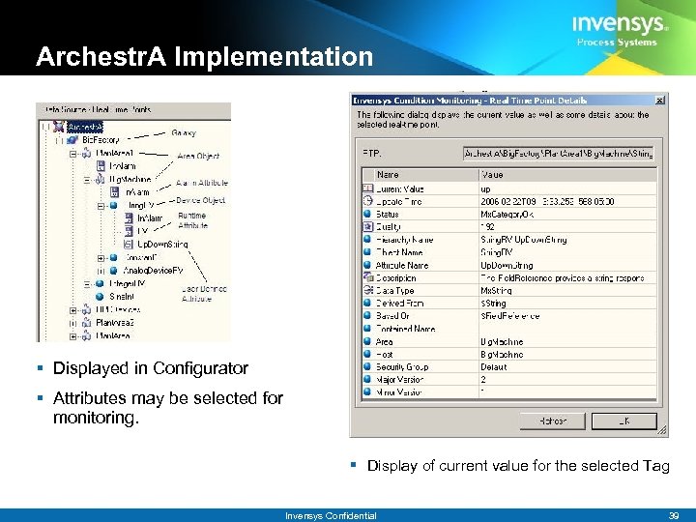Screen dimensions: 696x522
Task: Click the PlantArea1 area object icon
Action: point(87,154)
